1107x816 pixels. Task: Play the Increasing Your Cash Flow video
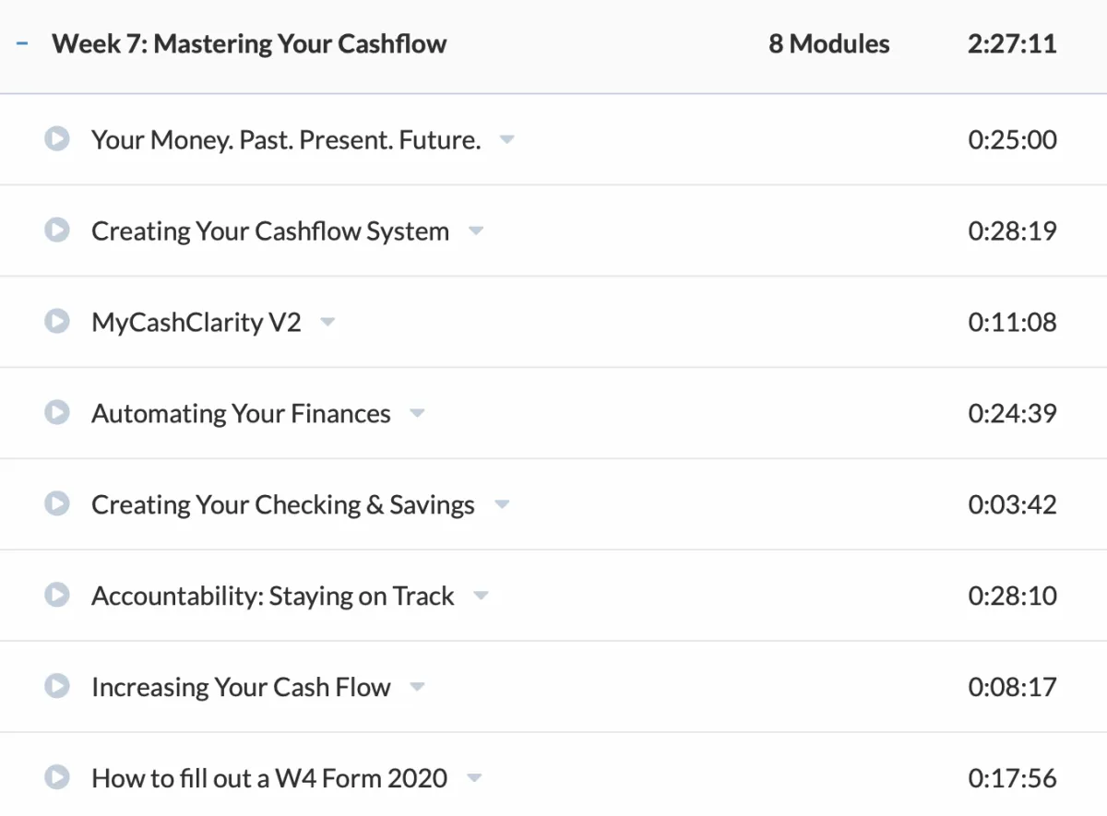[57, 687]
